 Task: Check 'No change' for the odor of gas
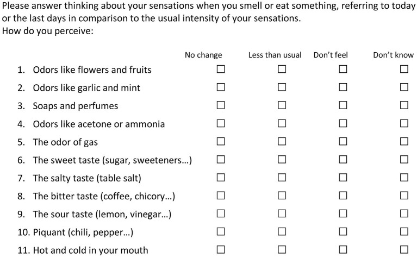click(x=221, y=141)
